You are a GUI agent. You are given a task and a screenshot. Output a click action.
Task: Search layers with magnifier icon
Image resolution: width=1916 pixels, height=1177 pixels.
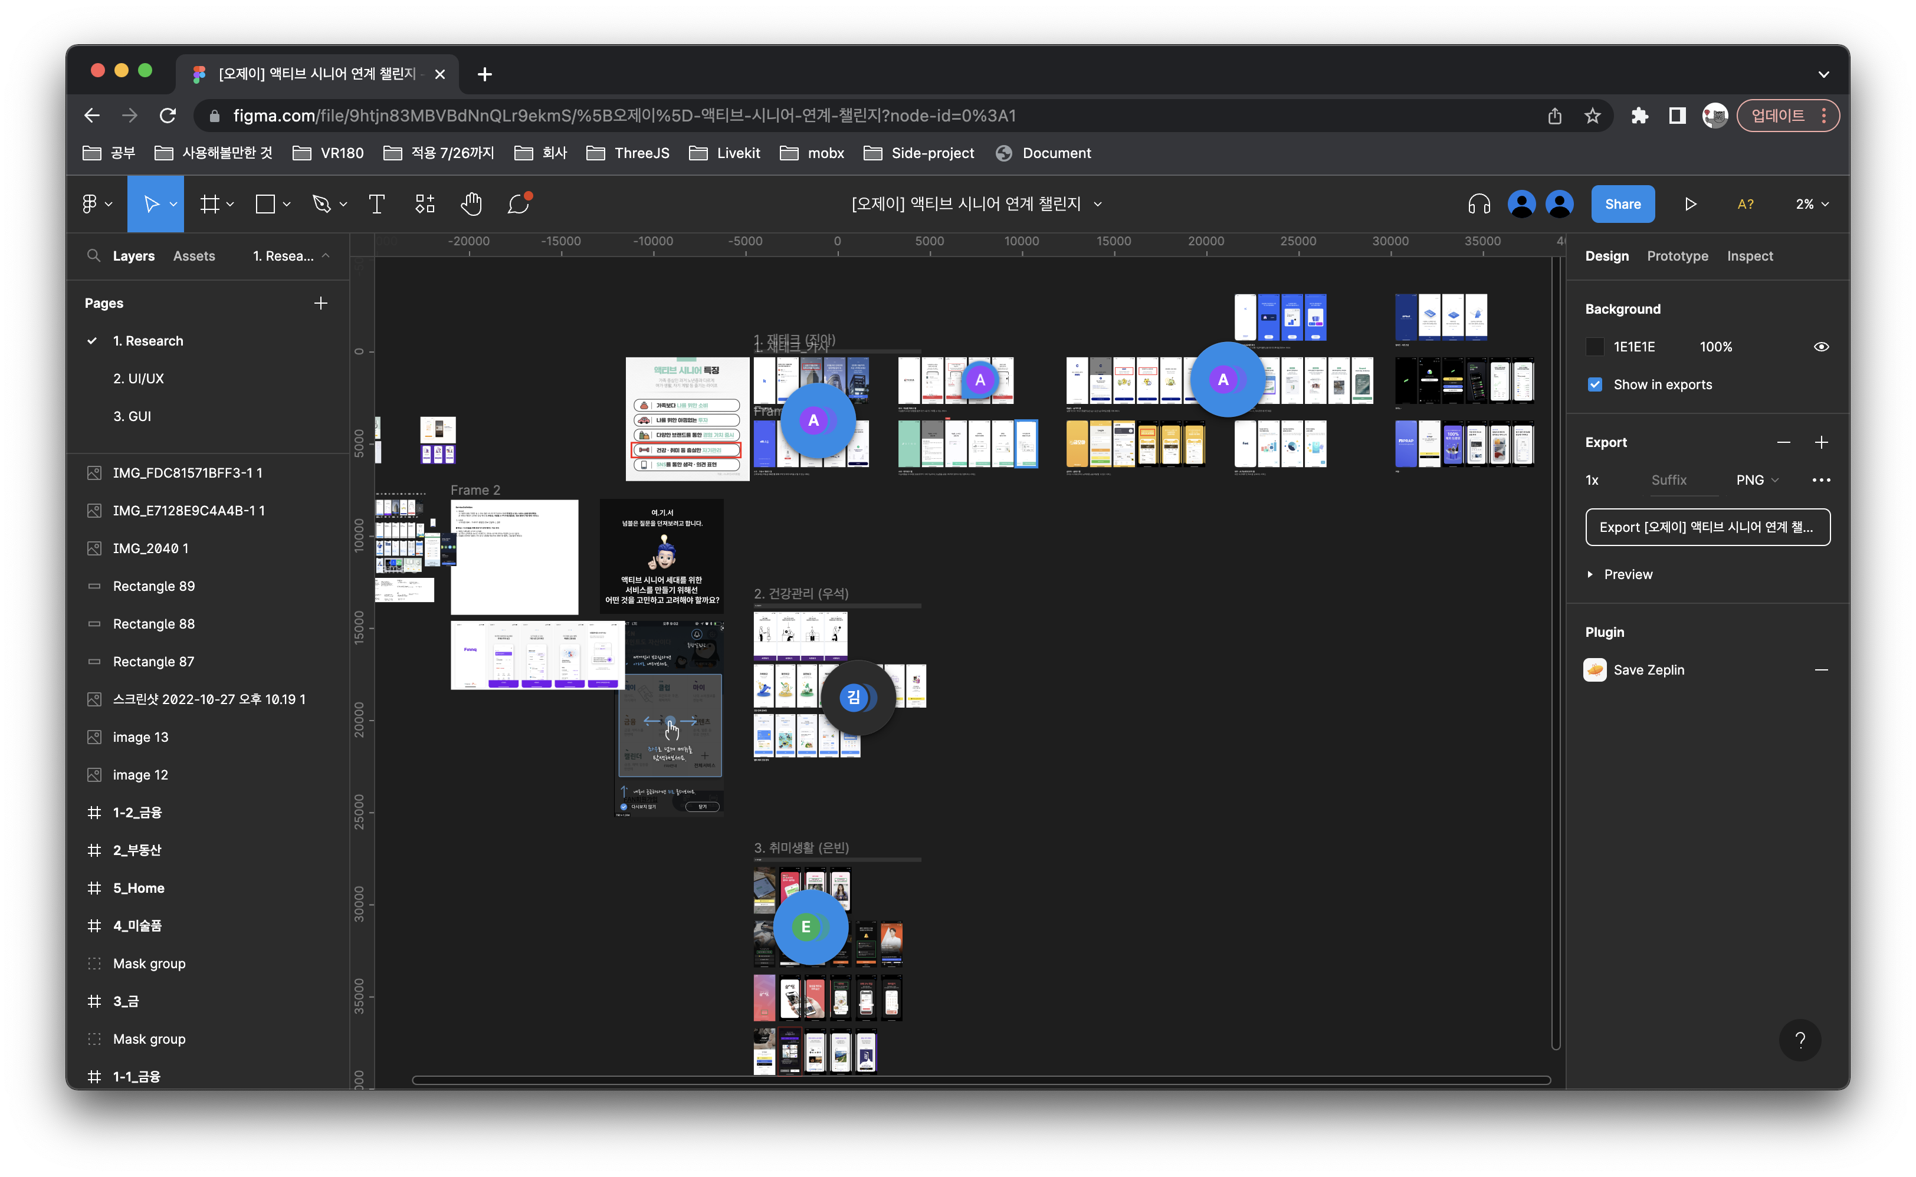point(93,256)
